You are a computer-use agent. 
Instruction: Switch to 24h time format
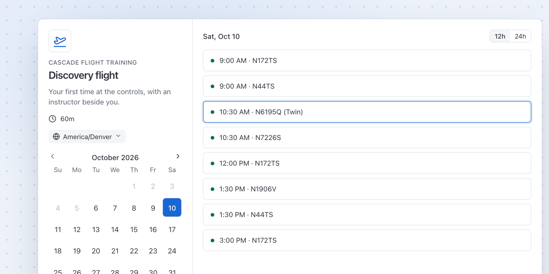click(x=520, y=36)
